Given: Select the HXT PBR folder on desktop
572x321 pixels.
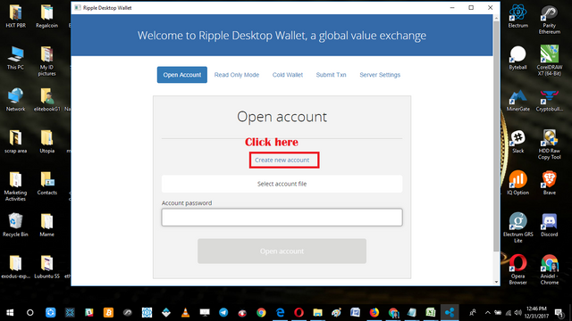Looking at the screenshot, I should click(x=16, y=16).
